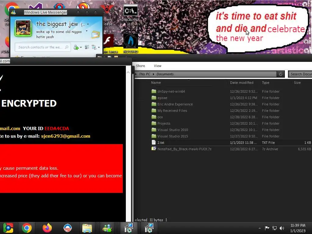Focus the Search Documents box

[x=300, y=74]
